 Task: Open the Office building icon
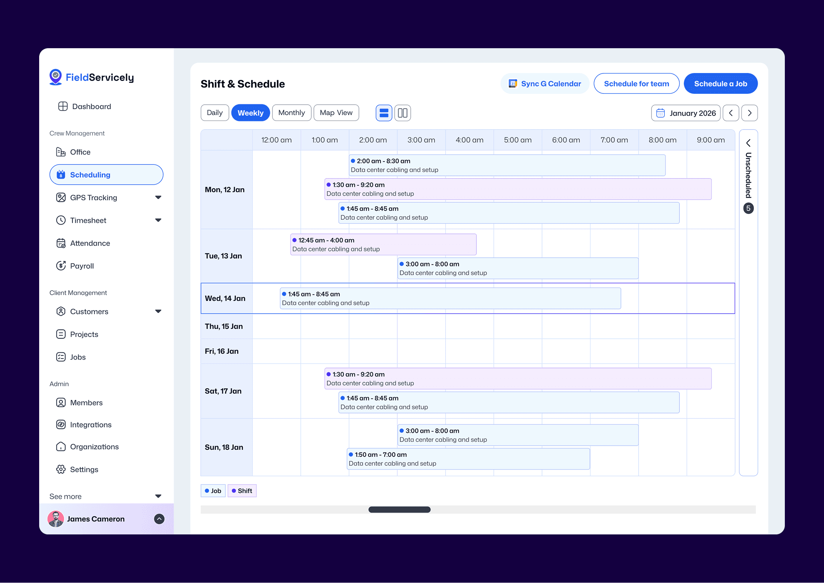[61, 152]
